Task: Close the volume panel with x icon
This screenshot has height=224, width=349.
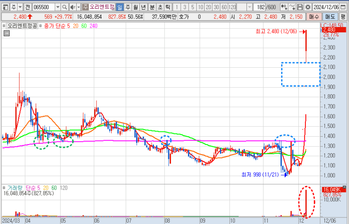Action: pyautogui.click(x=345, y=187)
